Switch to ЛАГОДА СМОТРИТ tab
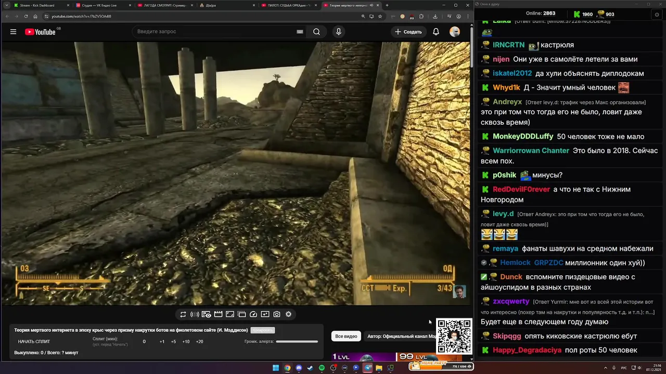 (x=165, y=5)
